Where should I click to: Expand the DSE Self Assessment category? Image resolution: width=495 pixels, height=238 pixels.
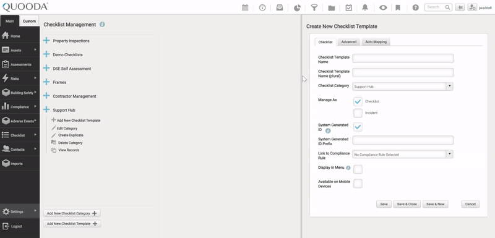(46, 69)
